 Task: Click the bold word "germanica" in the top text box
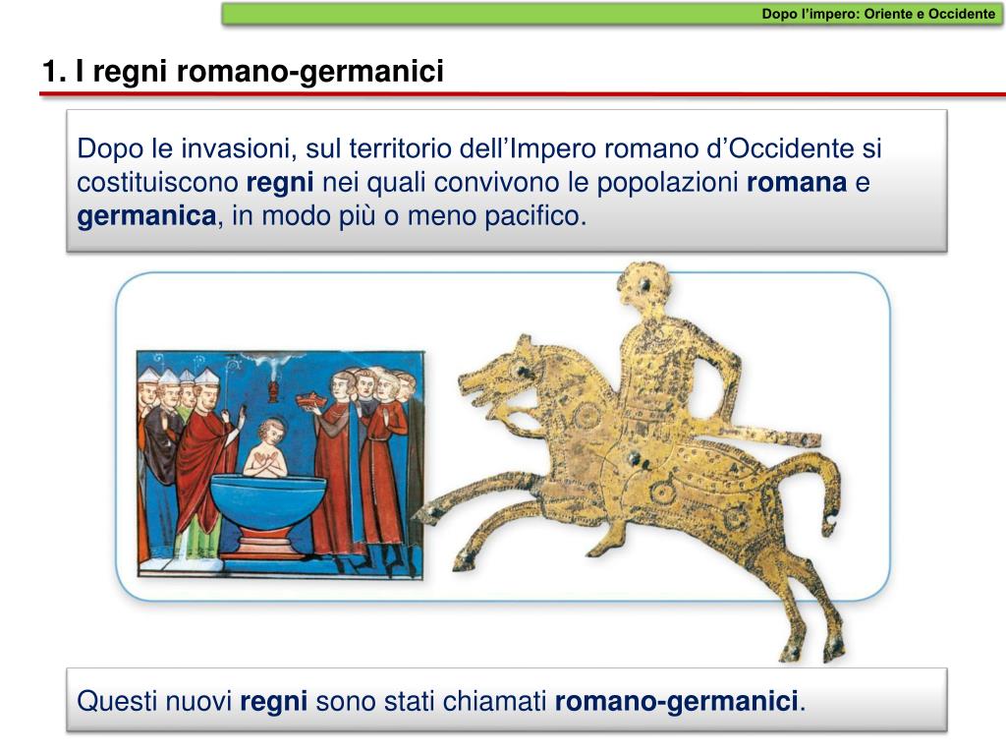coord(146,215)
